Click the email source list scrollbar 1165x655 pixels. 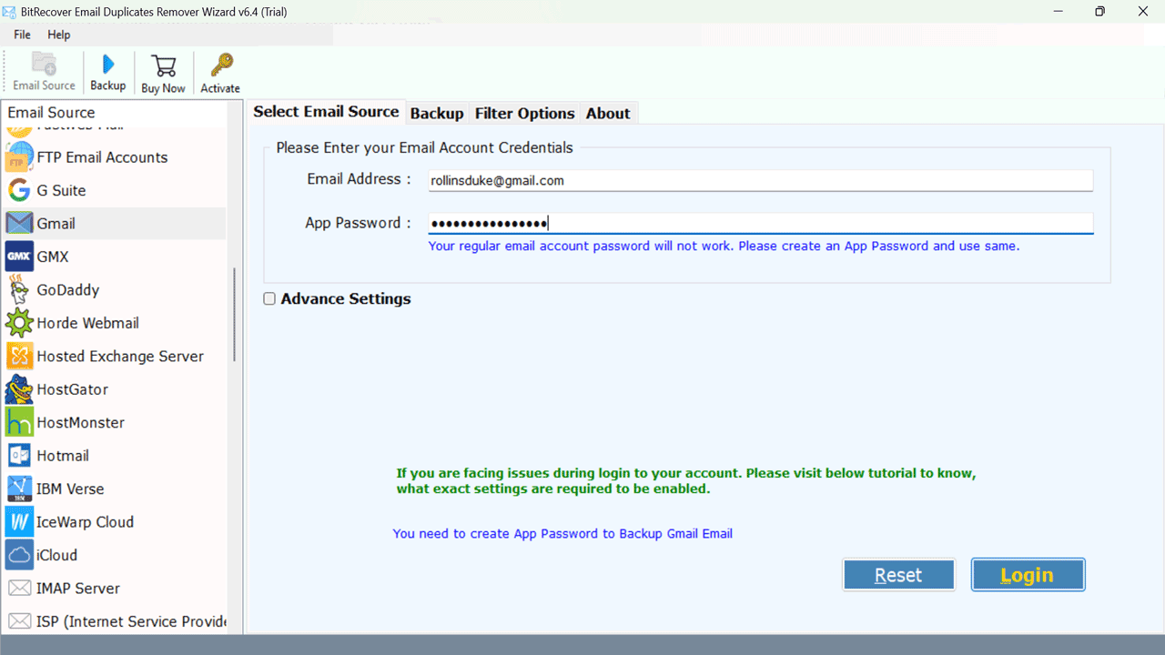tap(235, 314)
